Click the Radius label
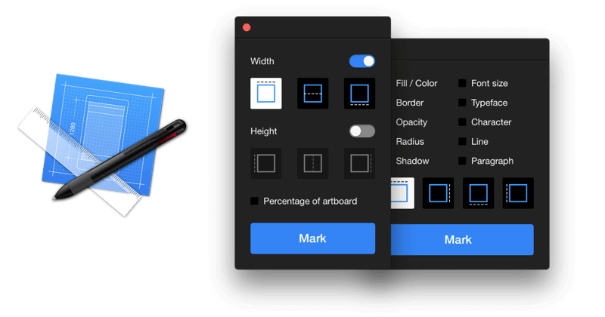605x317 pixels. [x=410, y=142]
